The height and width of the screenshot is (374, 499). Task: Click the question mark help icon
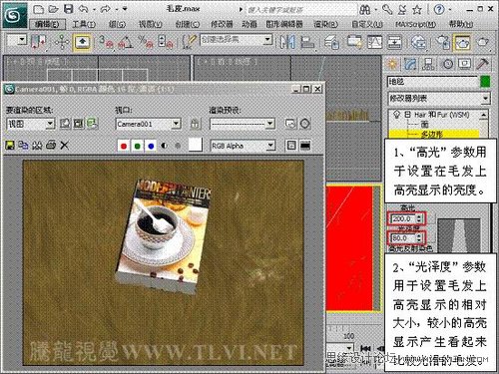pos(439,10)
